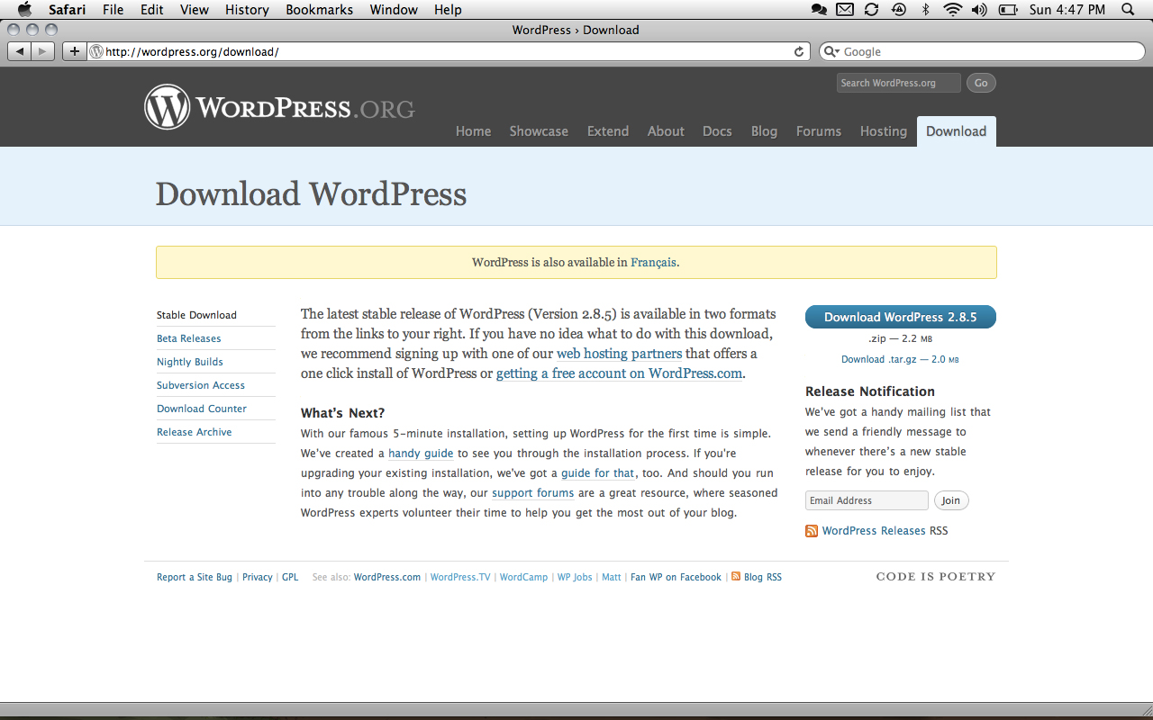
Task: Open the About navigation tab
Action: point(666,131)
